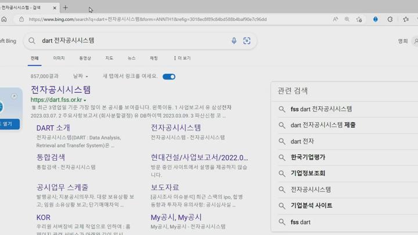Open the second 전자공시시스템 sublink
This screenshot has height=235, width=418.
(176, 128)
